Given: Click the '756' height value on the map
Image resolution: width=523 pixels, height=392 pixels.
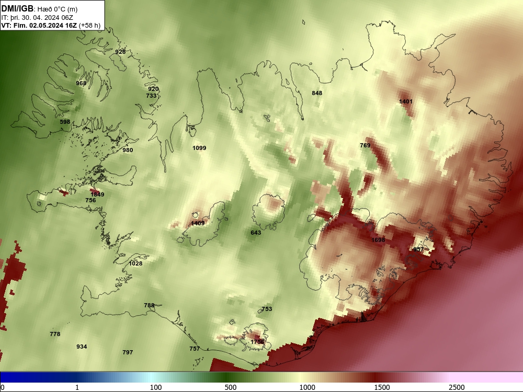Looking at the screenshot, I should pyautogui.click(x=90, y=200).
